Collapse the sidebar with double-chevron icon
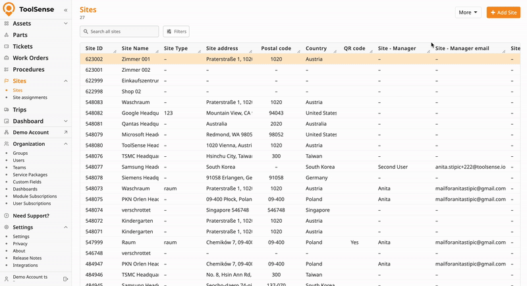This screenshot has height=286, width=527. (x=65, y=10)
